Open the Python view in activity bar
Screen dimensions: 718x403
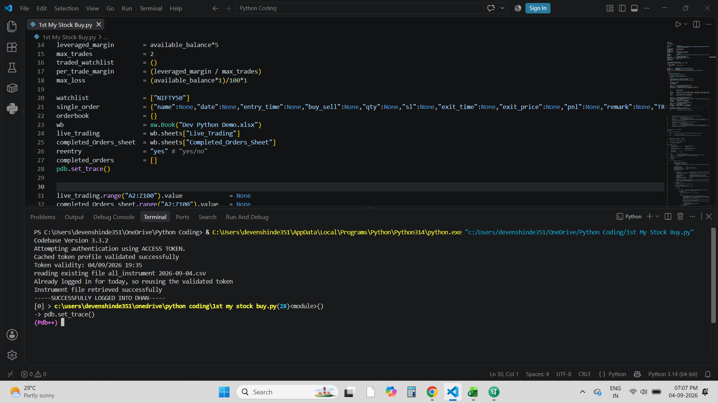click(x=12, y=109)
